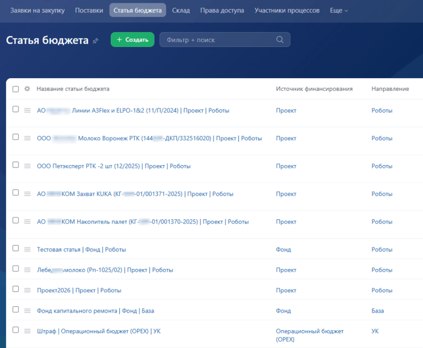Check the box for Линии A3Flex и ELPO-1&2
The width and height of the screenshot is (423, 348).
[x=15, y=109]
